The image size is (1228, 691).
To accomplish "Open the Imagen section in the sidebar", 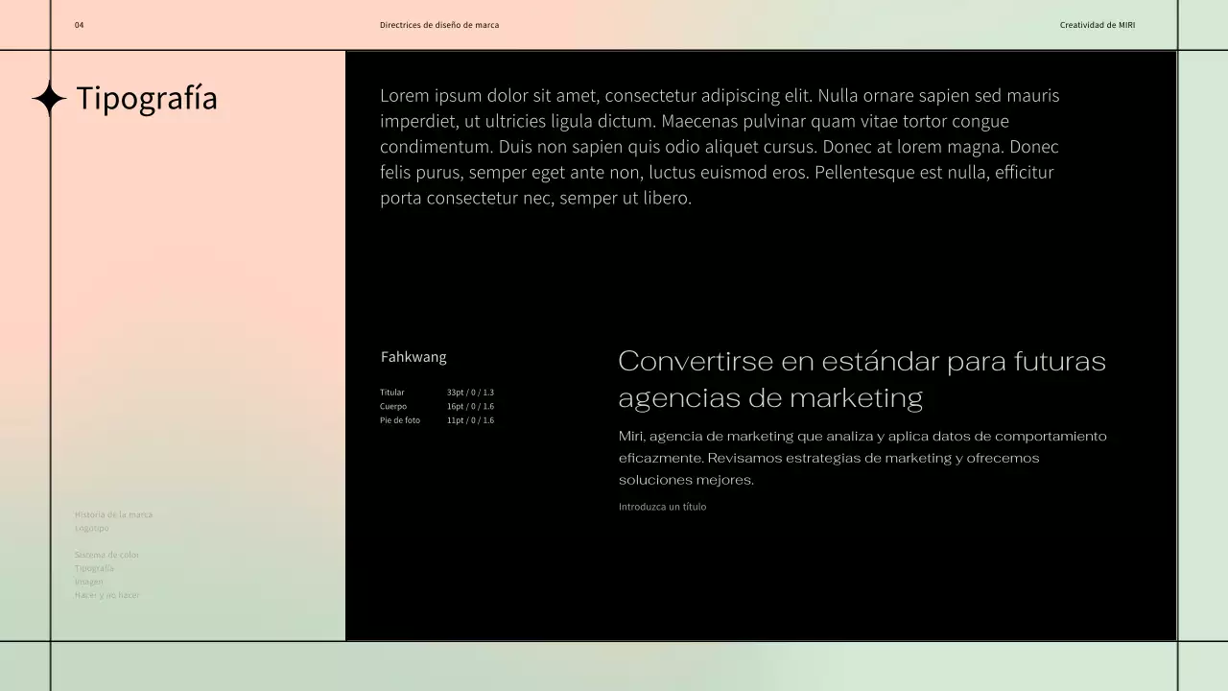I will pos(87,581).
